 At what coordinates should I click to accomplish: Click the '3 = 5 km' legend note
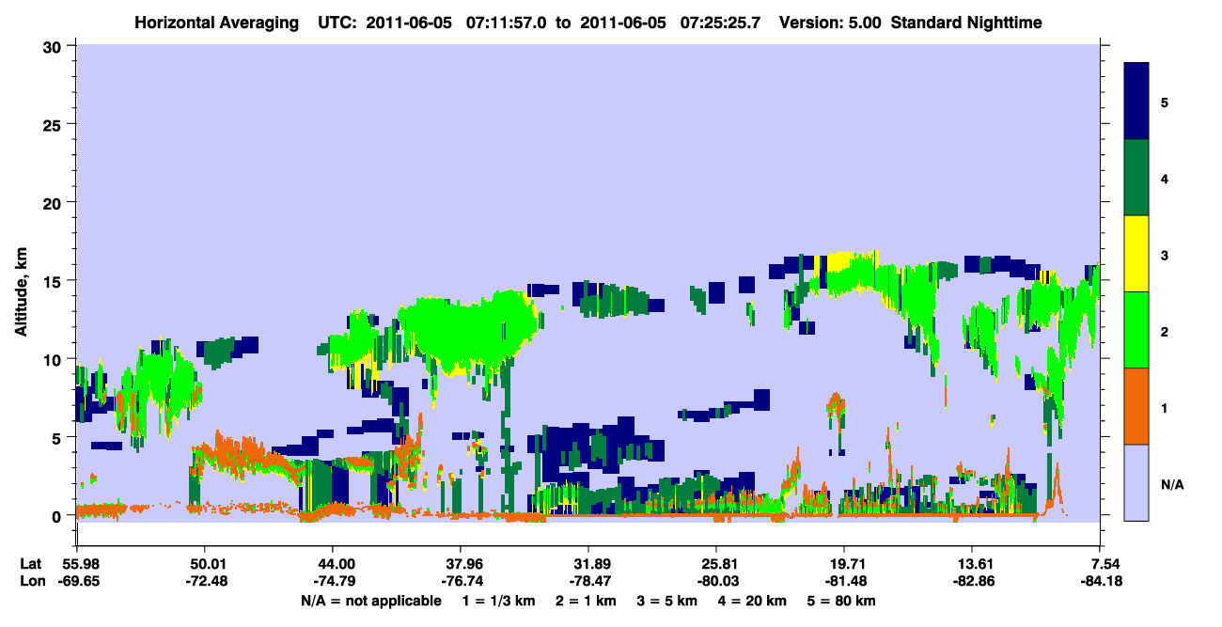[670, 601]
